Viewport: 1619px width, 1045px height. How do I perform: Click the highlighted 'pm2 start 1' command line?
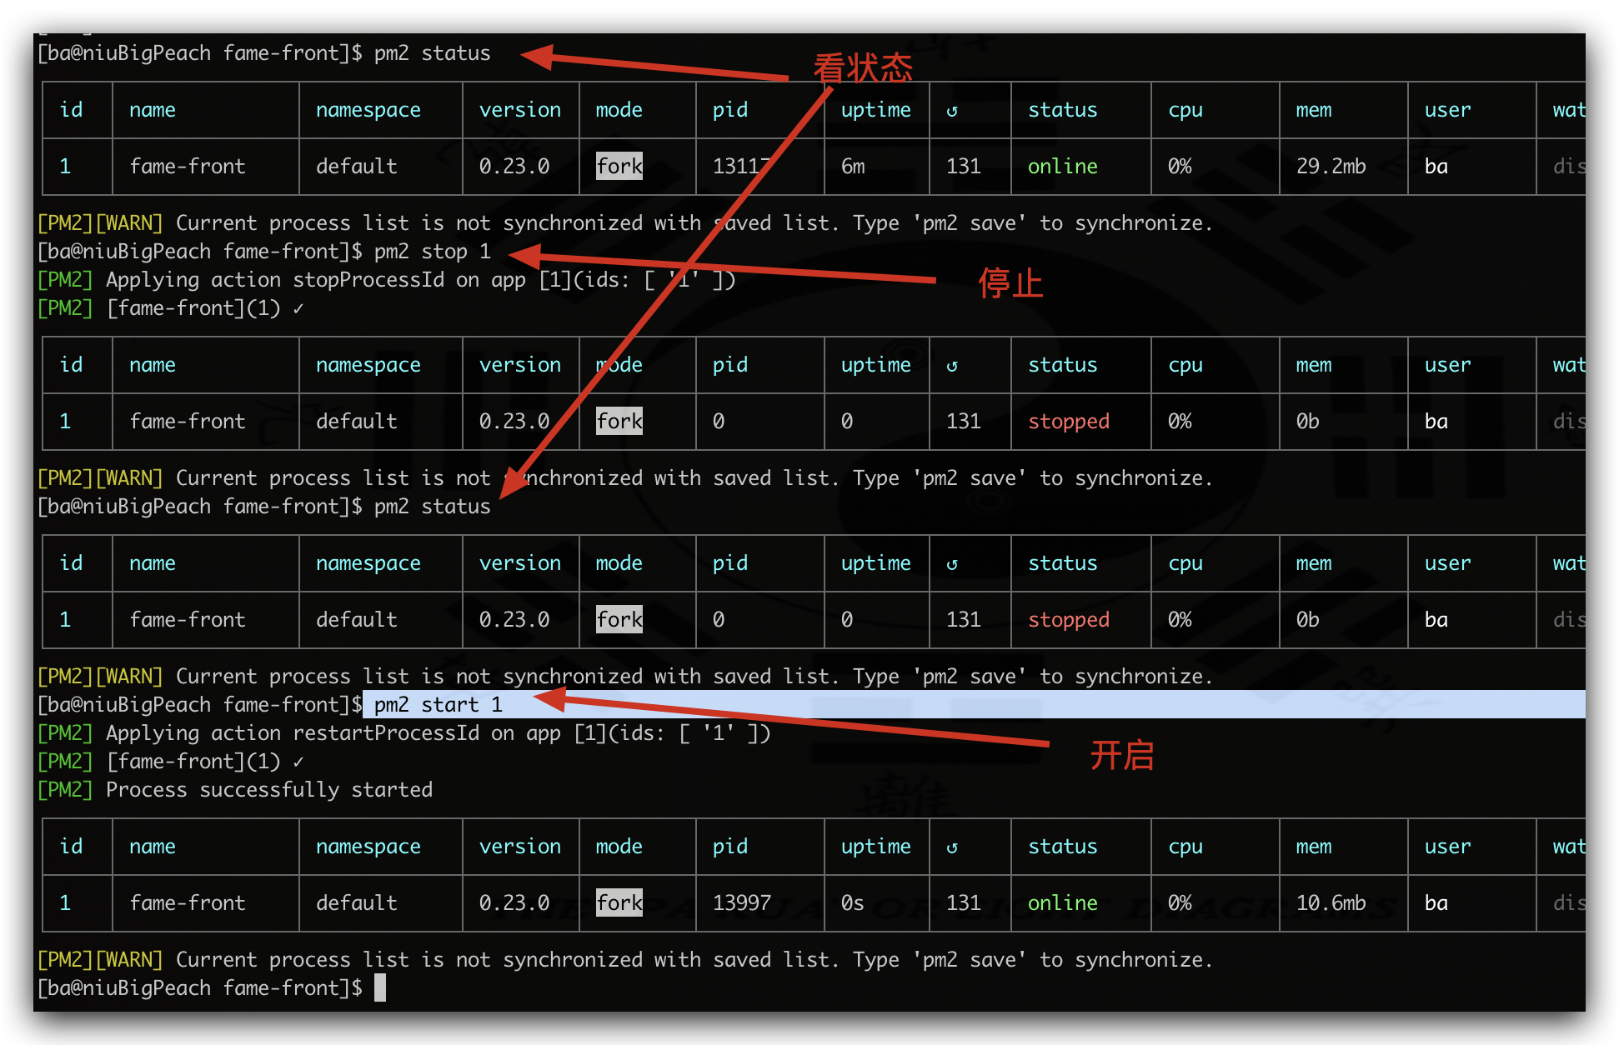click(438, 705)
